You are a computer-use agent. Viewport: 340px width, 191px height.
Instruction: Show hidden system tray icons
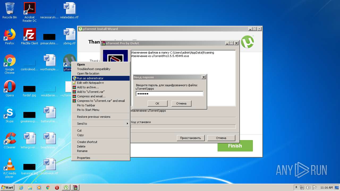[296, 188]
